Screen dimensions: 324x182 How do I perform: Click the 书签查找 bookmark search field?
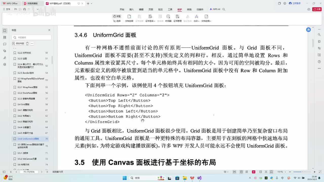31,37
